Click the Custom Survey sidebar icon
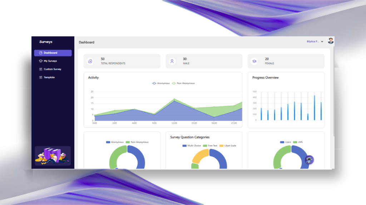 click(x=41, y=69)
